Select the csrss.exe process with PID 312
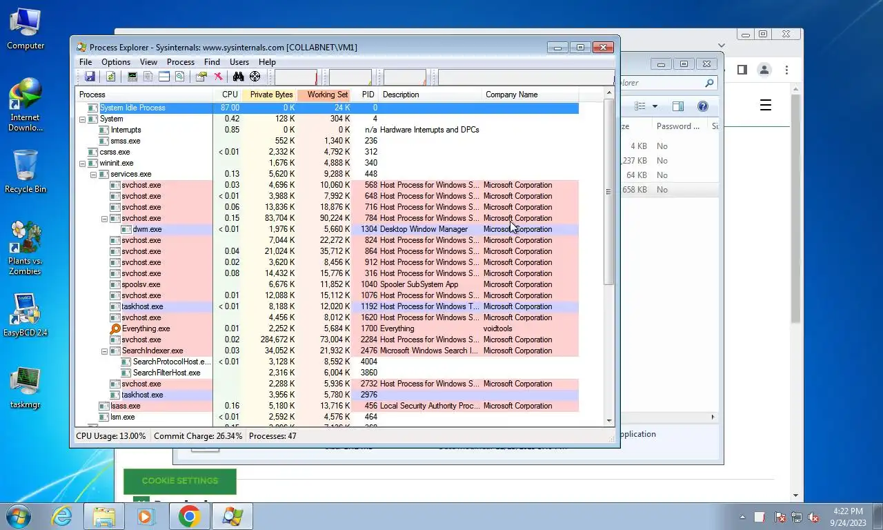The height and width of the screenshot is (530, 883). point(327,152)
